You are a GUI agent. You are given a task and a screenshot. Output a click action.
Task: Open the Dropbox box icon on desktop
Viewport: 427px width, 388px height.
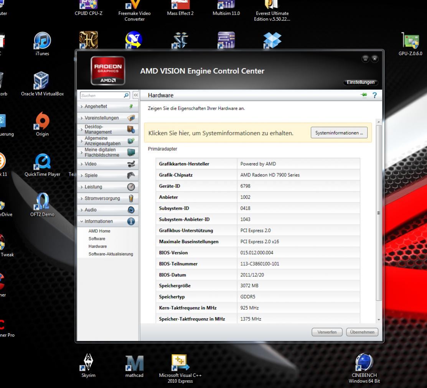272,40
